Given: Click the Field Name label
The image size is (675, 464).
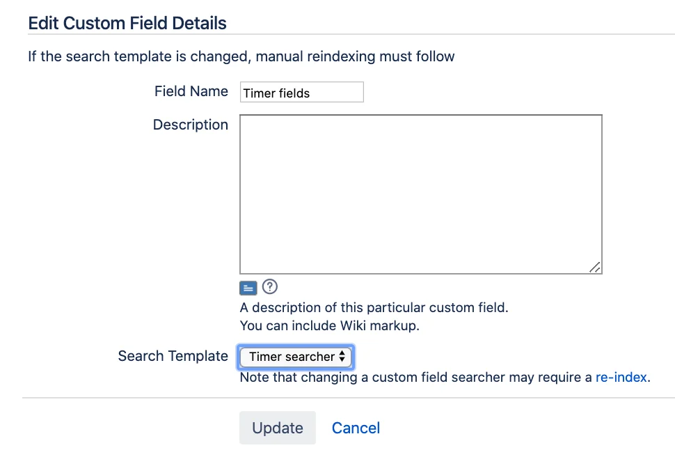Looking at the screenshot, I should tap(191, 91).
